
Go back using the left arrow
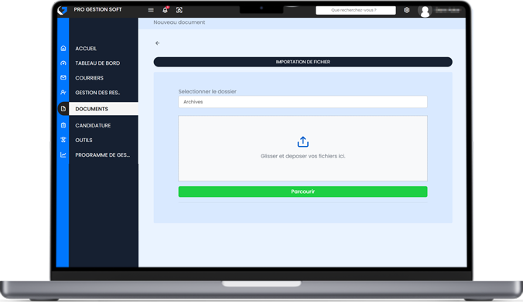pos(157,43)
